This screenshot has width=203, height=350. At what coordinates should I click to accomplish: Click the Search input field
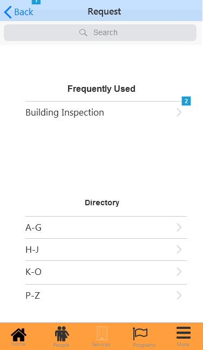[100, 32]
